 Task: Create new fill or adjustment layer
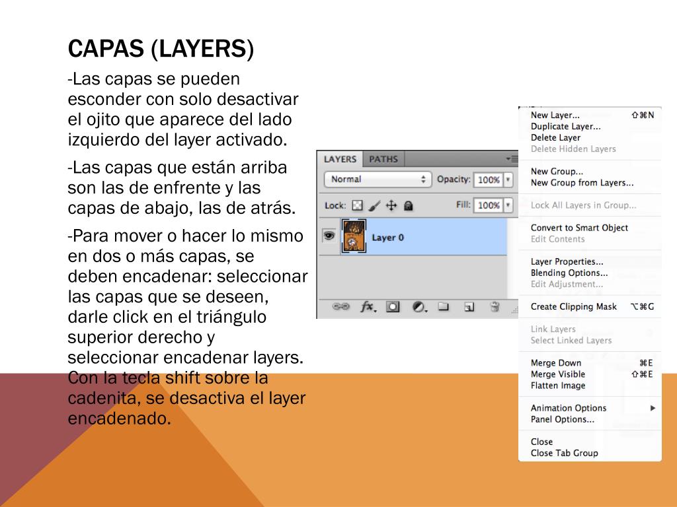(x=419, y=307)
